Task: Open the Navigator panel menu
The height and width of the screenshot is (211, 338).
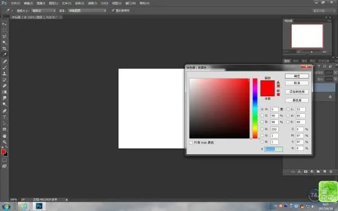Action: coord(330,21)
